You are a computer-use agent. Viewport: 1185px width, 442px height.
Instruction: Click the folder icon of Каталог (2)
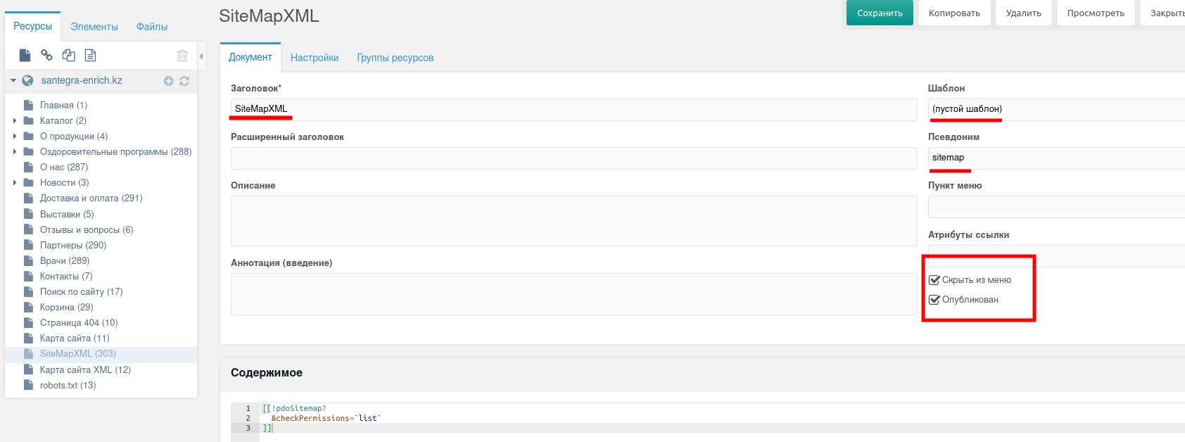pyautogui.click(x=28, y=120)
